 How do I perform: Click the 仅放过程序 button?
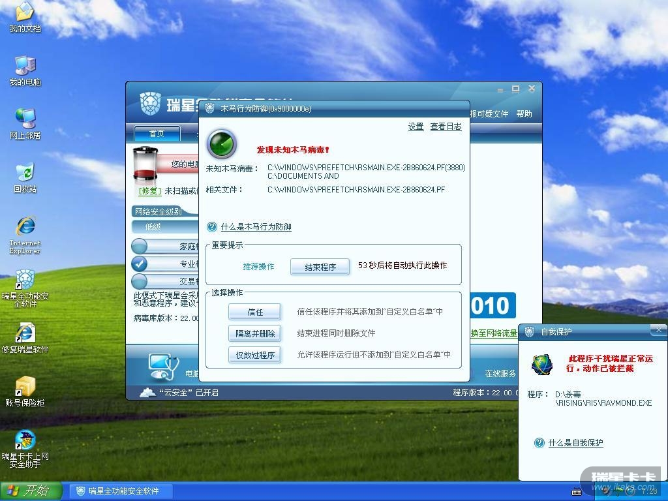click(255, 355)
